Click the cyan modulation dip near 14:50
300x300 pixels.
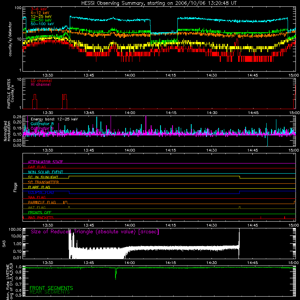click(x=267, y=141)
